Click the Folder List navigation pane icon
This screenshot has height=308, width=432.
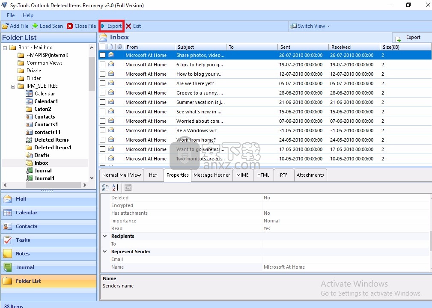pyautogui.click(x=7, y=281)
